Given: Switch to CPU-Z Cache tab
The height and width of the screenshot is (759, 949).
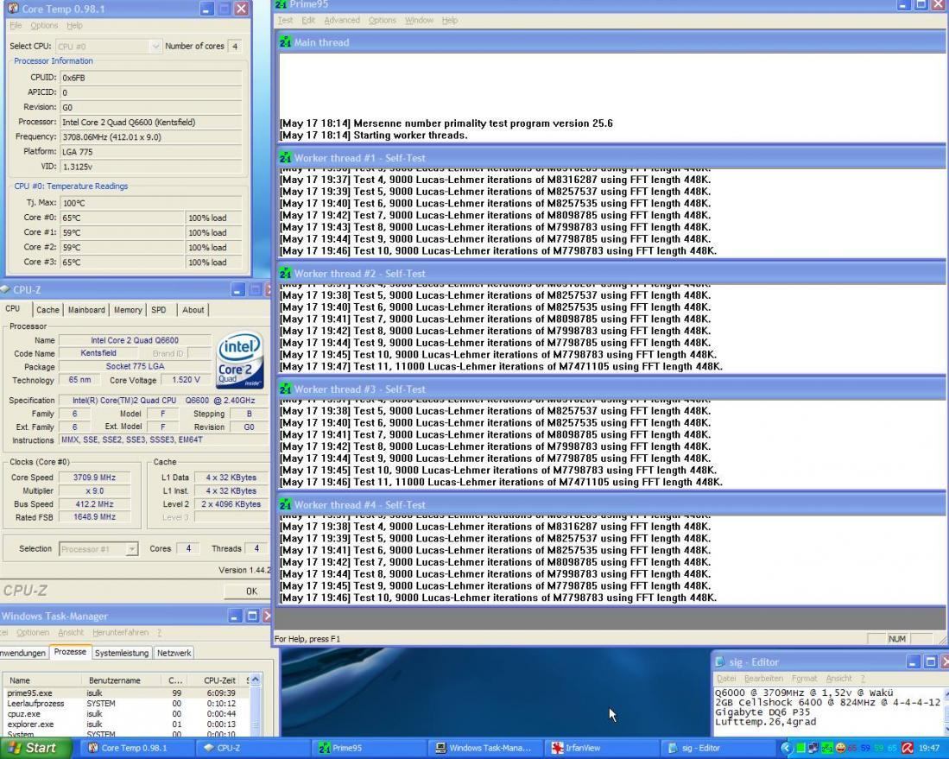Looking at the screenshot, I should tap(47, 310).
